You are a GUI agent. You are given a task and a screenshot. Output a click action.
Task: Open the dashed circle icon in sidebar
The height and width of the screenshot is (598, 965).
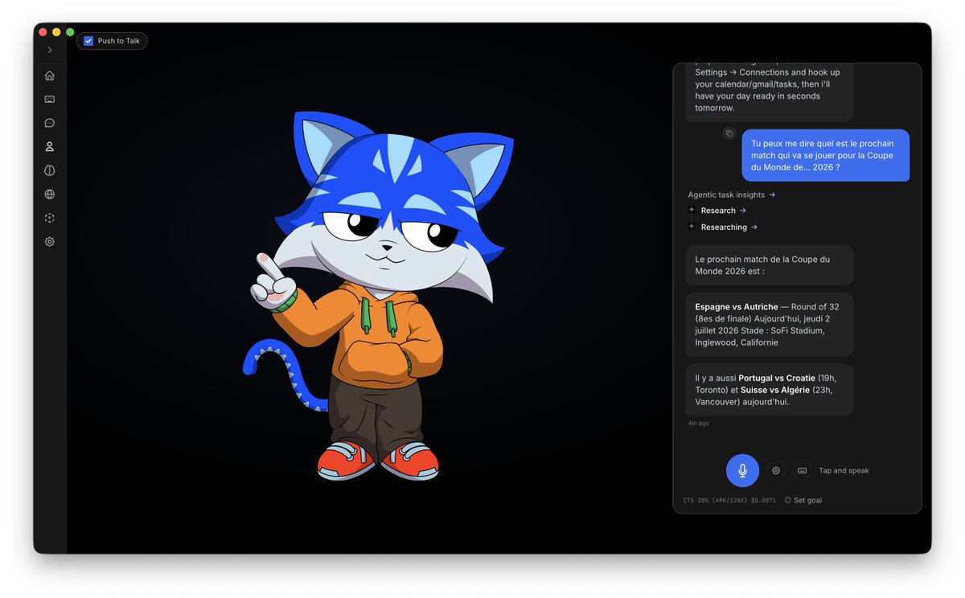[50, 218]
